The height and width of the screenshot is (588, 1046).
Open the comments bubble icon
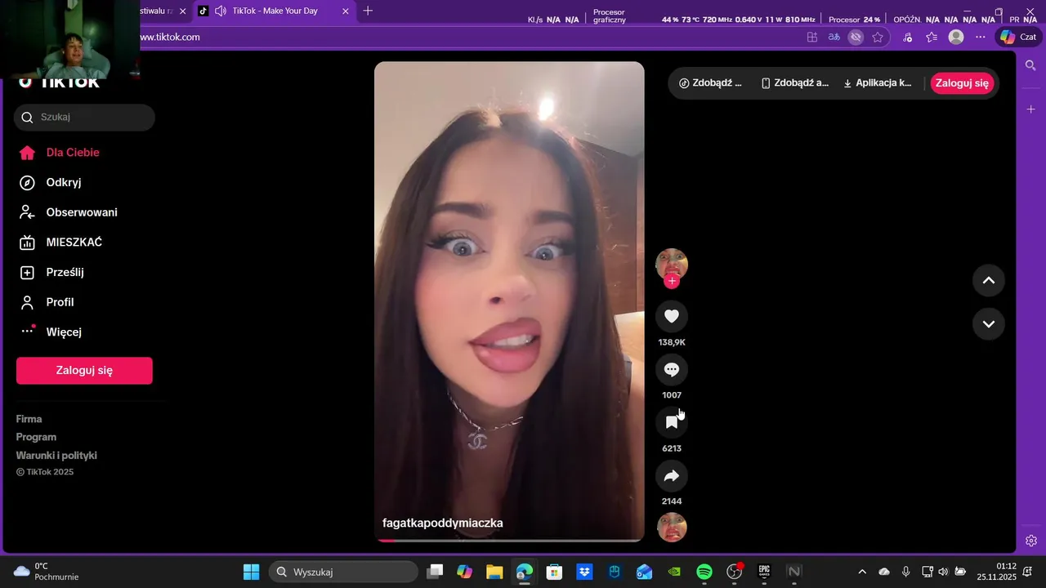click(x=672, y=369)
